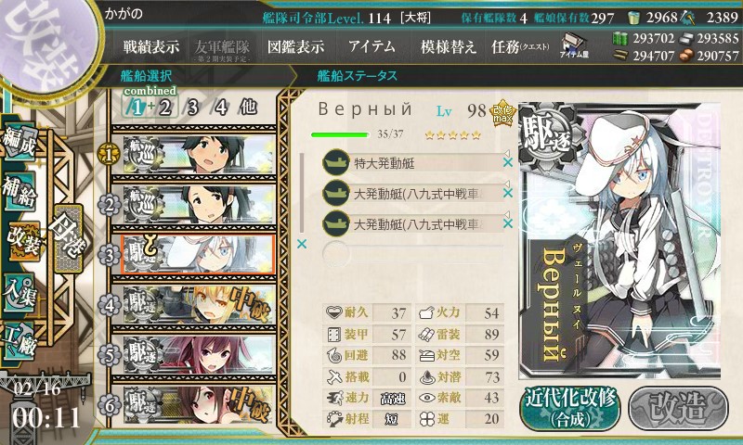The image size is (743, 445).
Task: Select first heavy cruiser ship banner
Action: pos(199,155)
